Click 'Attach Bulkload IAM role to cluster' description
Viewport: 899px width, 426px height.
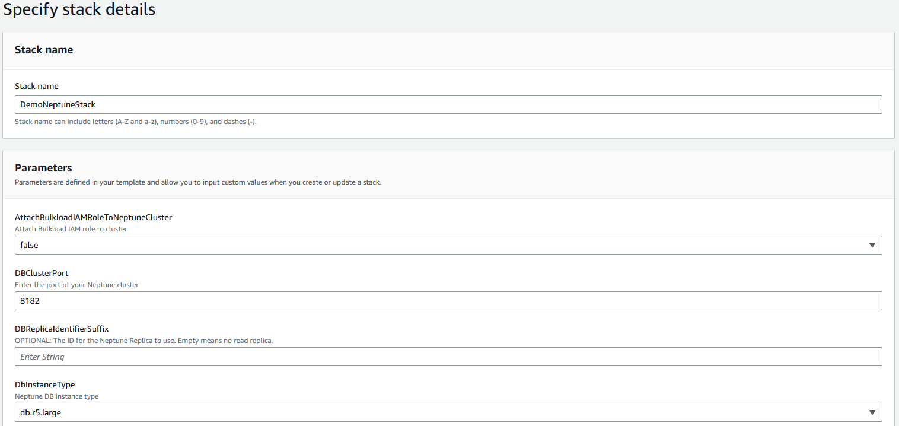(x=71, y=229)
